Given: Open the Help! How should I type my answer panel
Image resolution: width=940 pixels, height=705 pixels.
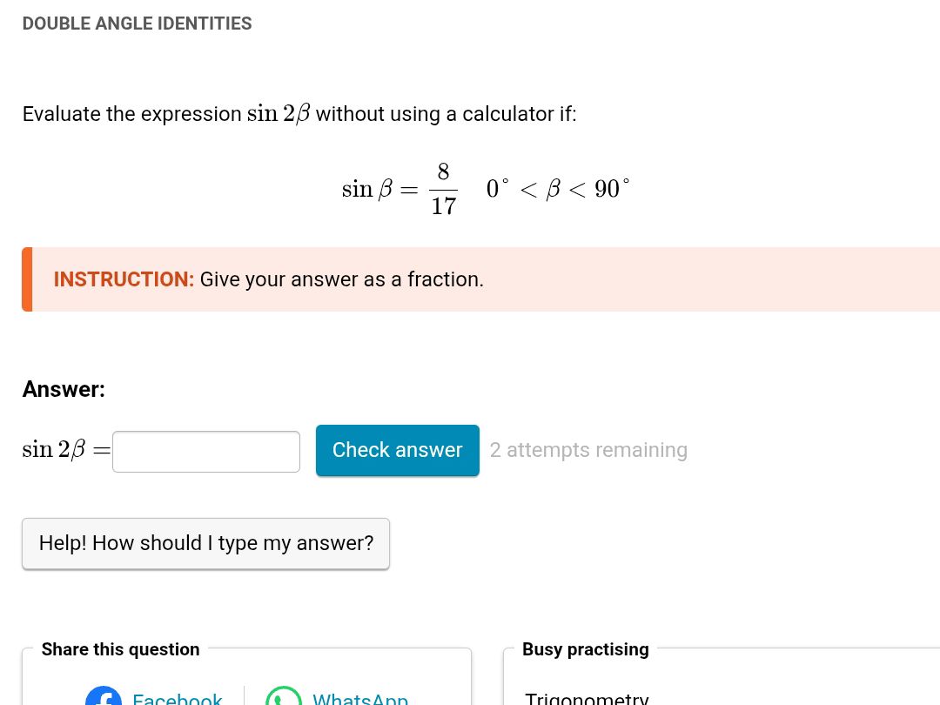Looking at the screenshot, I should coord(205,542).
